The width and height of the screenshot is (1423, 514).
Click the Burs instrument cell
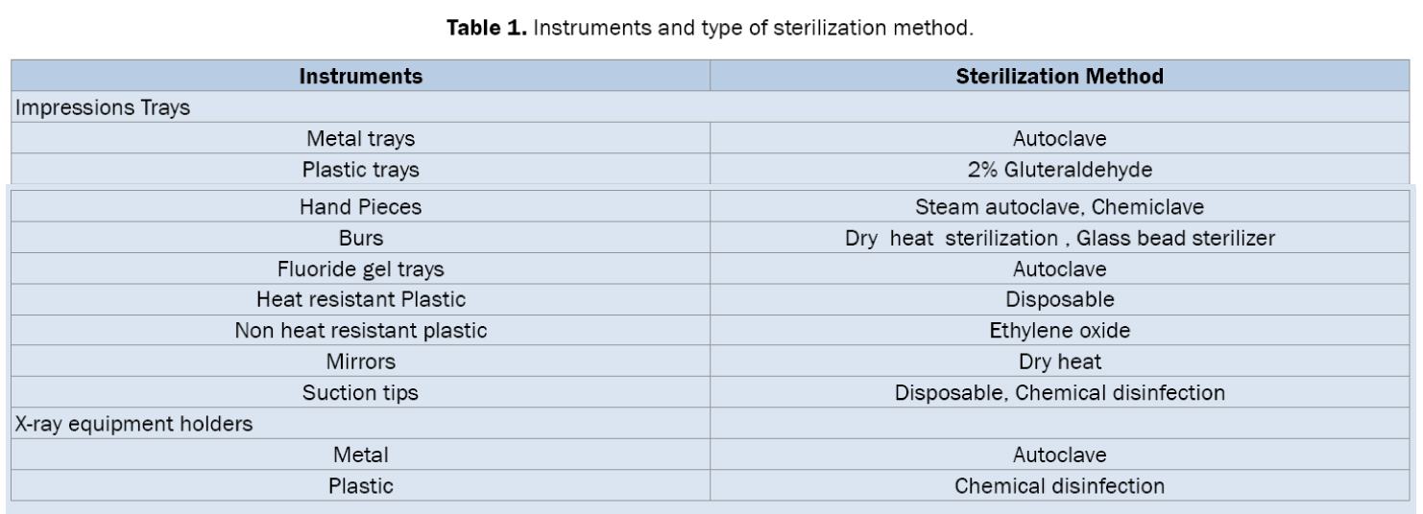pos(361,237)
